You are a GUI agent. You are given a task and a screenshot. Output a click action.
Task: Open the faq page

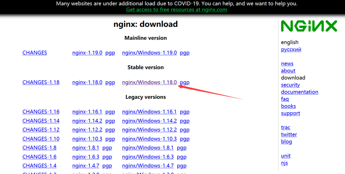point(285,99)
